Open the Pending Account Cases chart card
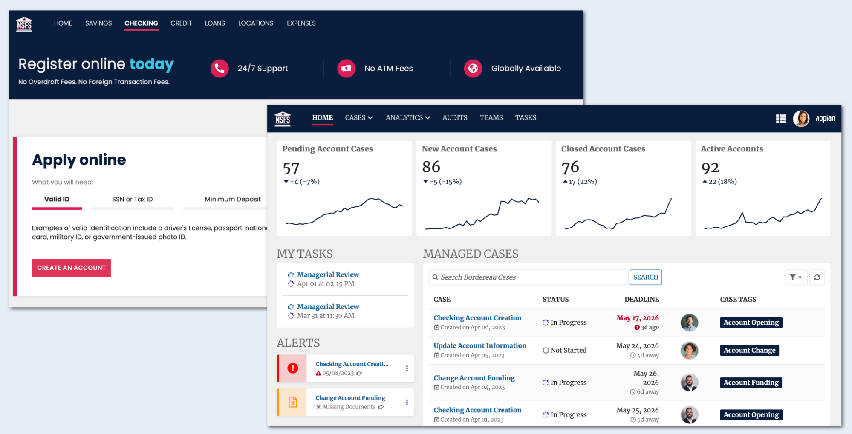 click(344, 188)
